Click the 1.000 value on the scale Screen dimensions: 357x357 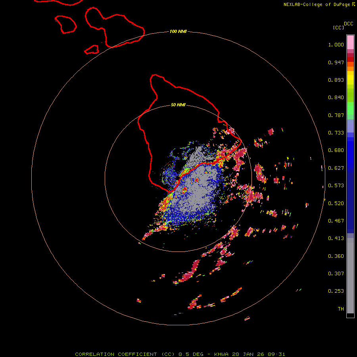point(336,44)
